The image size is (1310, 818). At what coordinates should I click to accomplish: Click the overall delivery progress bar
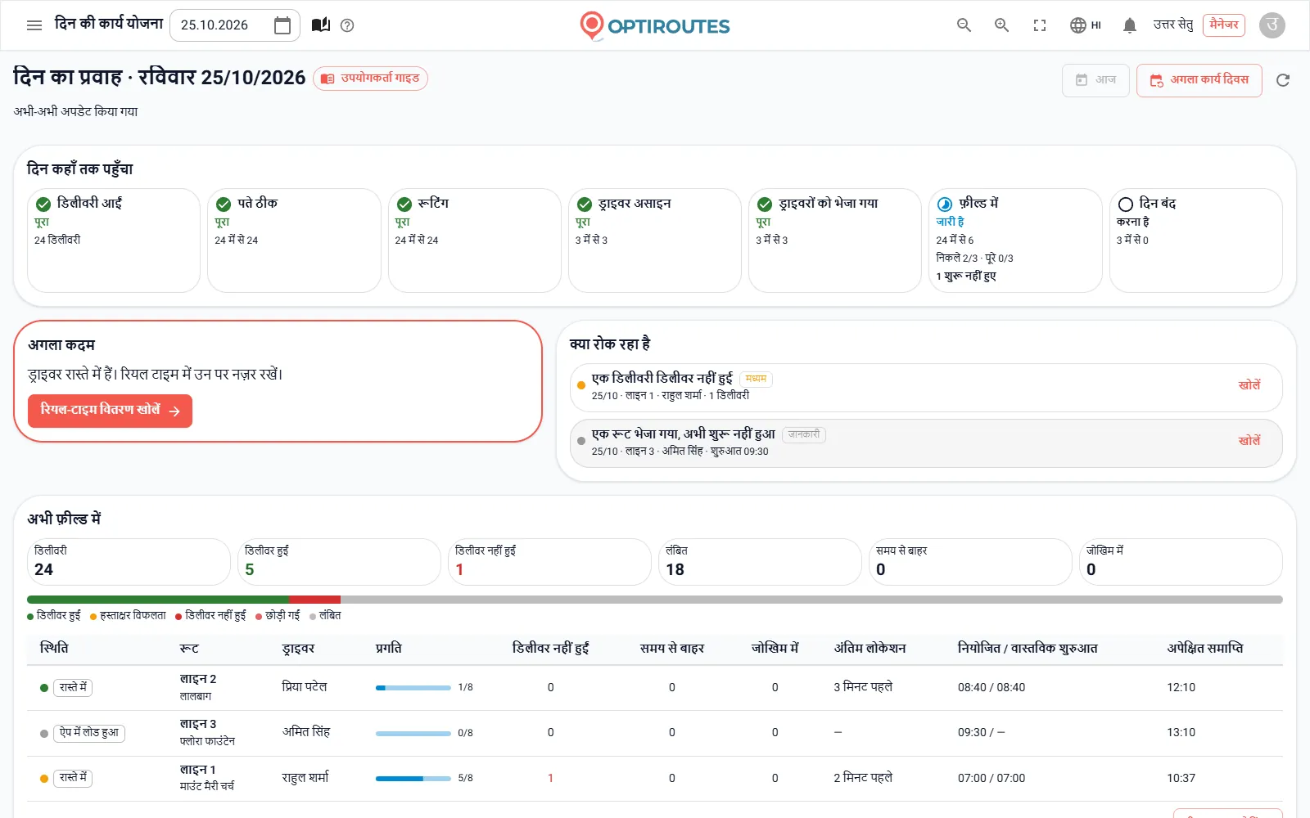(x=655, y=600)
